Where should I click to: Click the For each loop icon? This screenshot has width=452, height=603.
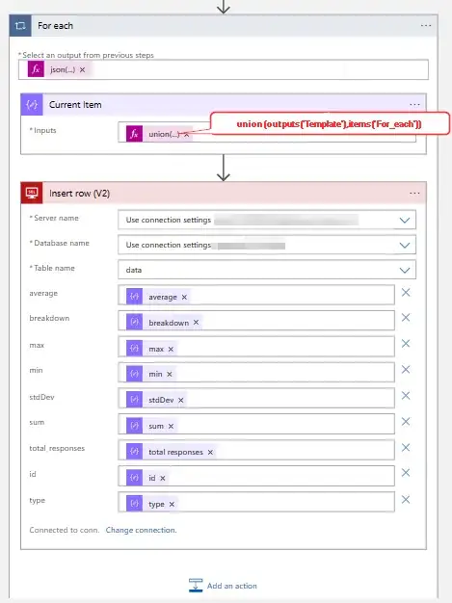[20, 26]
